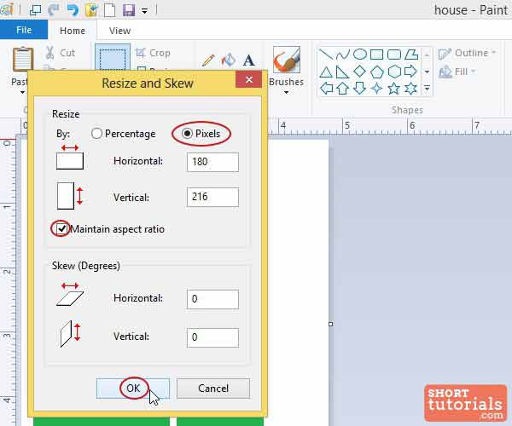Screen dimensions: 512x426
Task: Click the Resize Horizontal input field
Action: (212, 162)
